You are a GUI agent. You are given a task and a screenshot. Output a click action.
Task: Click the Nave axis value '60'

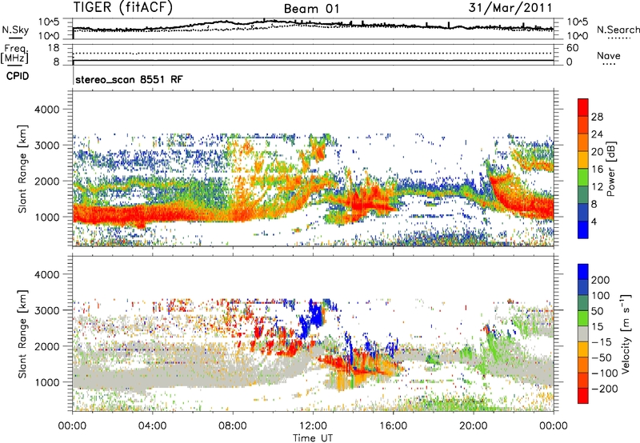(x=572, y=48)
